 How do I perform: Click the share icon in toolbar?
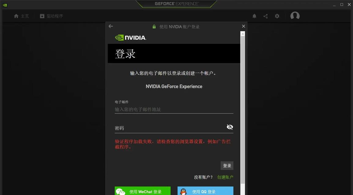click(x=266, y=16)
